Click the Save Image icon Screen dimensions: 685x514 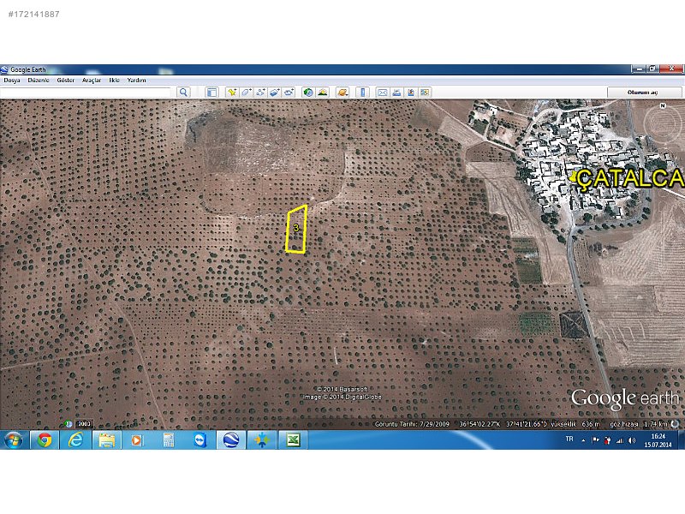tap(411, 93)
